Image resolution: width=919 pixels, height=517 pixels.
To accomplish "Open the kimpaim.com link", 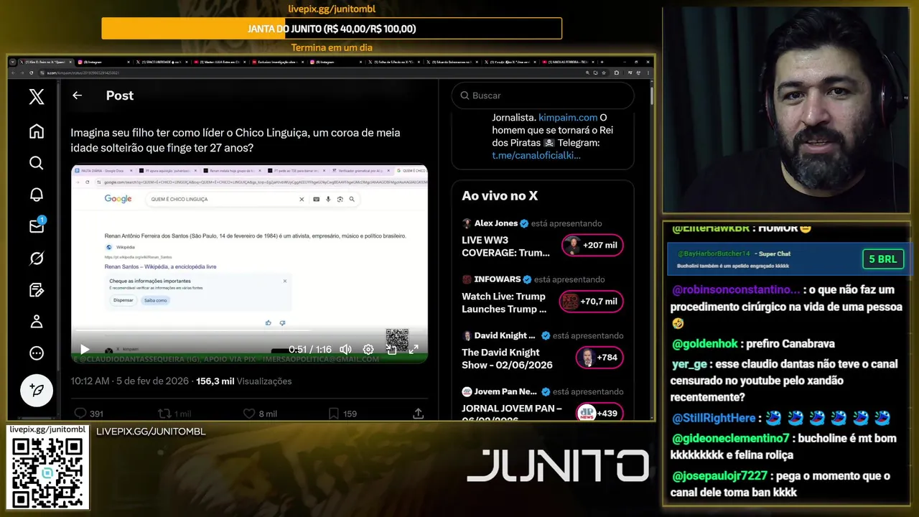I will [x=568, y=117].
